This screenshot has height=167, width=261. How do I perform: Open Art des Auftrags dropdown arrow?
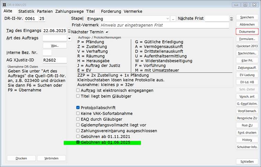click(x=69, y=38)
